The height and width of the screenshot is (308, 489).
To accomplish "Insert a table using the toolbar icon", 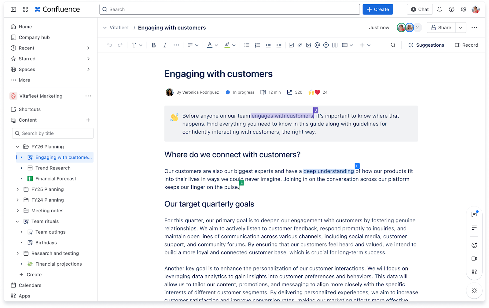I will click(345, 45).
